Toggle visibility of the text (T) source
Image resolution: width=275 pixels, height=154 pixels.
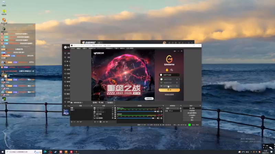pos(113,110)
